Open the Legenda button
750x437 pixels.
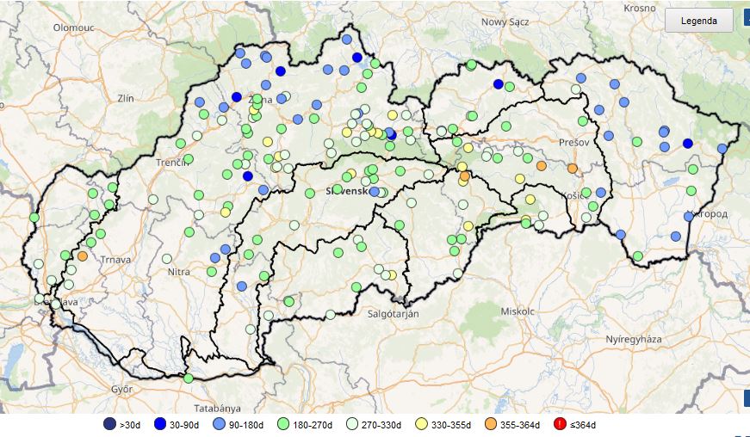[x=698, y=21]
